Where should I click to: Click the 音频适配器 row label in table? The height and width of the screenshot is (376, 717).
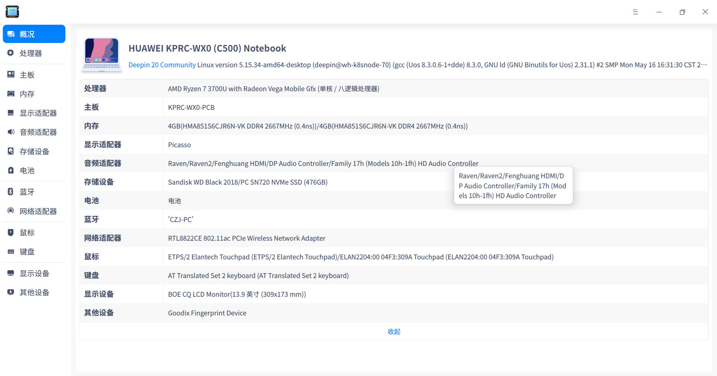[103, 163]
